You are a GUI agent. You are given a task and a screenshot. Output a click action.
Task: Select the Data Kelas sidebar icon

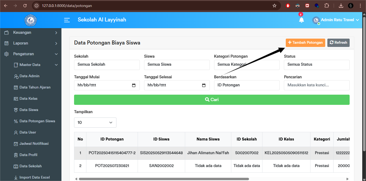[x=16, y=98]
